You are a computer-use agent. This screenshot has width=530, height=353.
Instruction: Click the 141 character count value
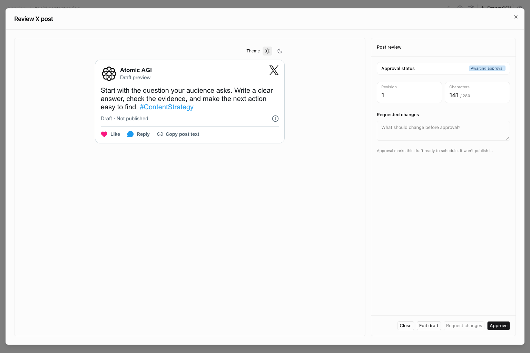point(454,95)
